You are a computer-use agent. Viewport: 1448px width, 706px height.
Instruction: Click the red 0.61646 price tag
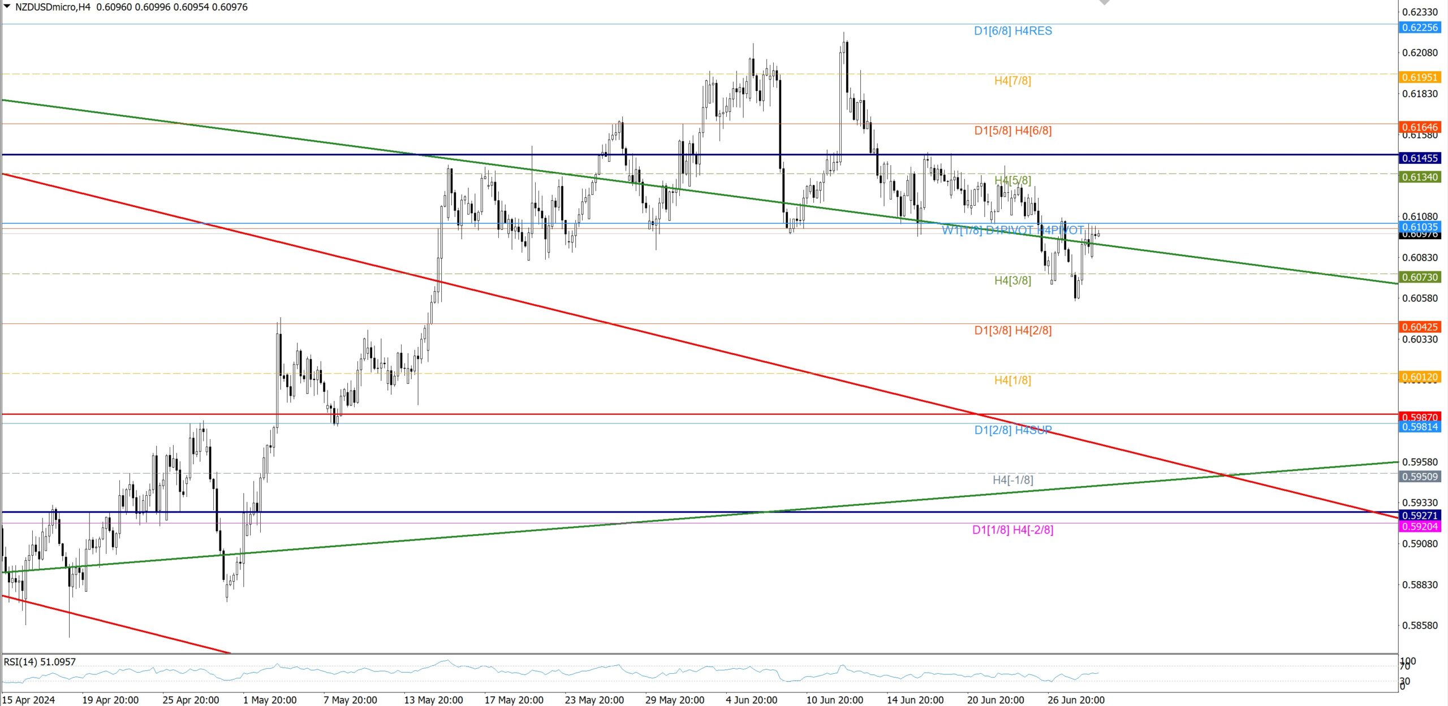pos(1420,127)
